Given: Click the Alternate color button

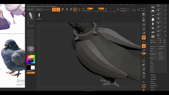Looking at the screenshot, I should pyautogui.click(x=31, y=73).
